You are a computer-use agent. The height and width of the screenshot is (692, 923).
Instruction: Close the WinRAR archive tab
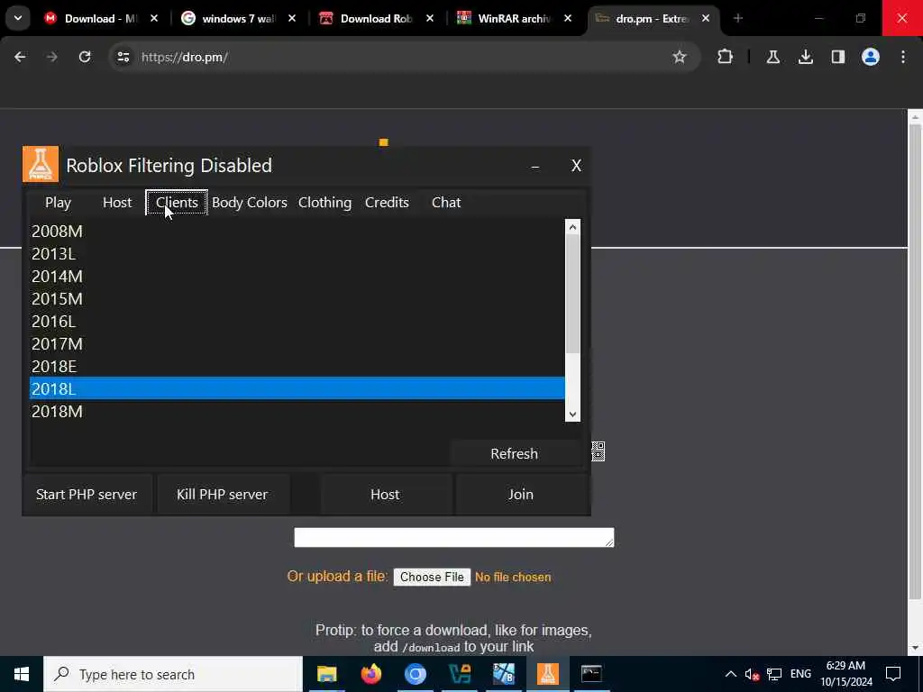(x=568, y=19)
